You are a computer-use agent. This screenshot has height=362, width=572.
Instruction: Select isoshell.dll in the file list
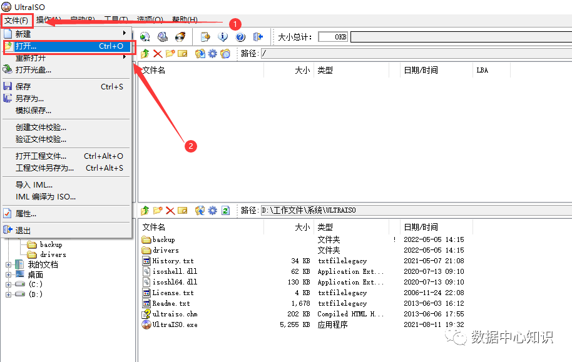click(x=175, y=271)
